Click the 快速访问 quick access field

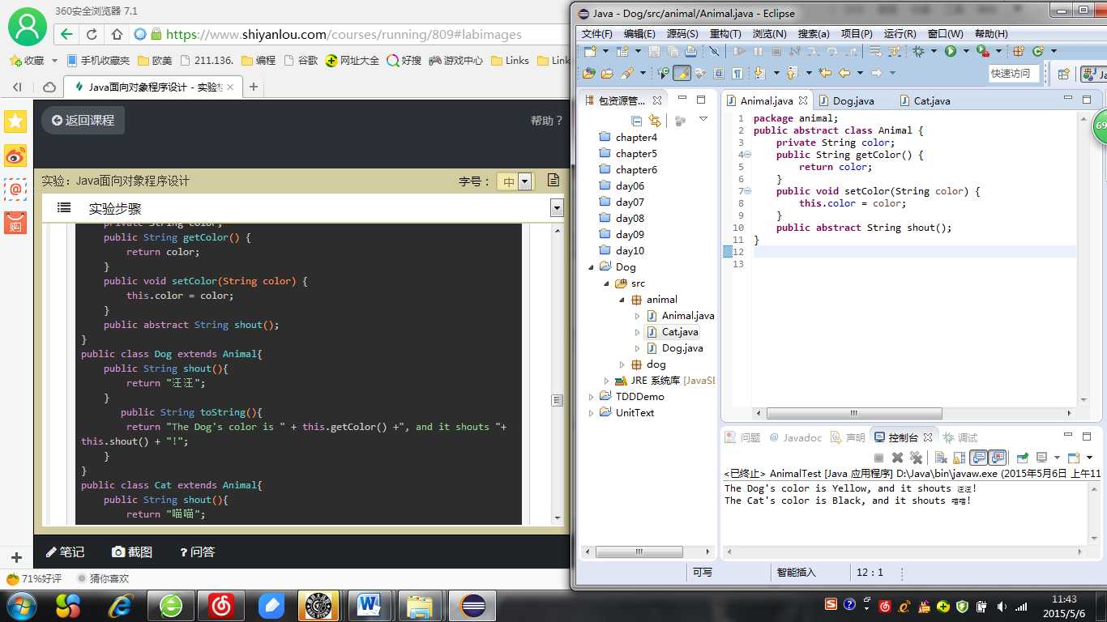point(1015,73)
